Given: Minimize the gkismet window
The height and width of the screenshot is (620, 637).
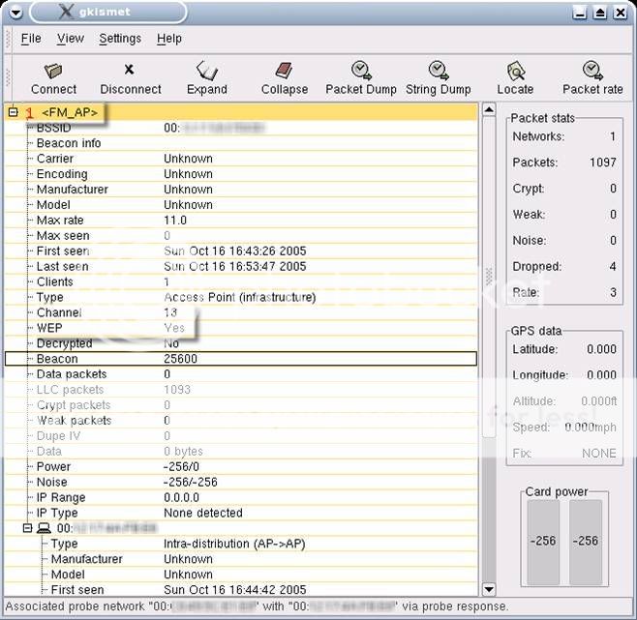Looking at the screenshot, I should (x=580, y=13).
